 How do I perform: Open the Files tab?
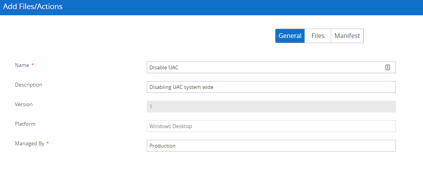(318, 36)
